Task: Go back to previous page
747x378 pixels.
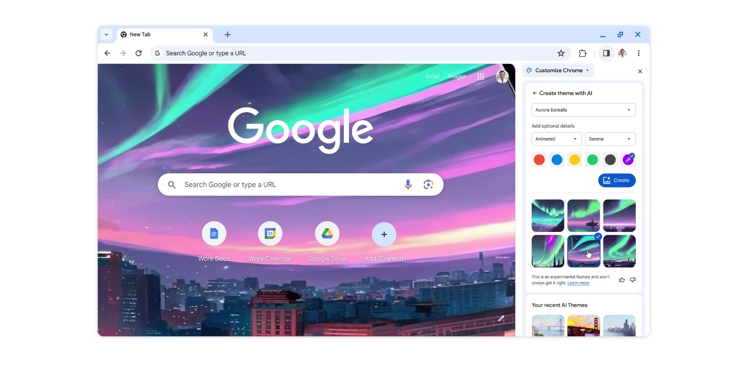Action: 107,53
